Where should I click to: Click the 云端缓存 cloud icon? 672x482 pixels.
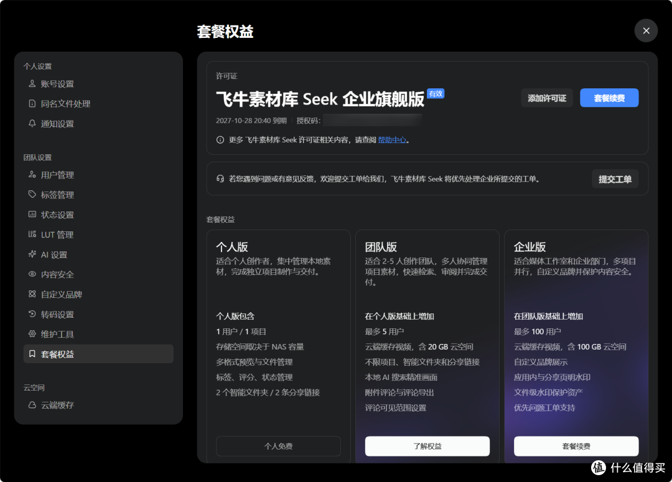click(x=32, y=404)
